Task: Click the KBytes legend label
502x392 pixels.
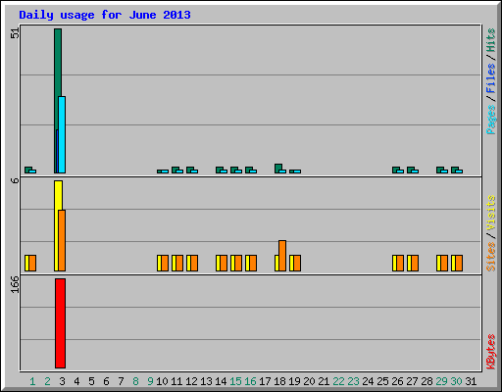Action: point(491,352)
